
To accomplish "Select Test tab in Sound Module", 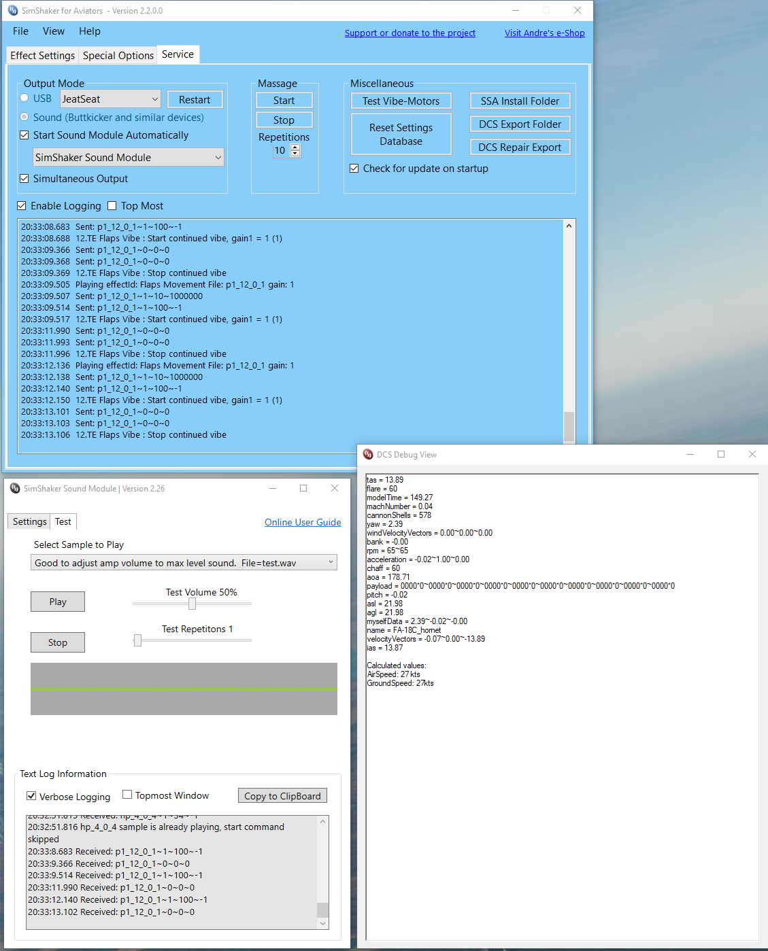I will [x=63, y=521].
